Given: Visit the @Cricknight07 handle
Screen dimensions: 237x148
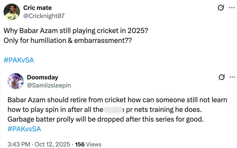Looking at the screenshot, I should click(x=44, y=16).
